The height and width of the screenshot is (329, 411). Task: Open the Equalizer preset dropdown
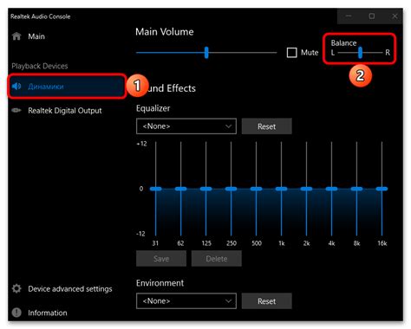186,126
